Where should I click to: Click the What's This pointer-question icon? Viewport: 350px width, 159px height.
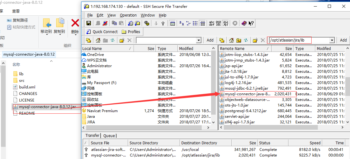coord(251,23)
